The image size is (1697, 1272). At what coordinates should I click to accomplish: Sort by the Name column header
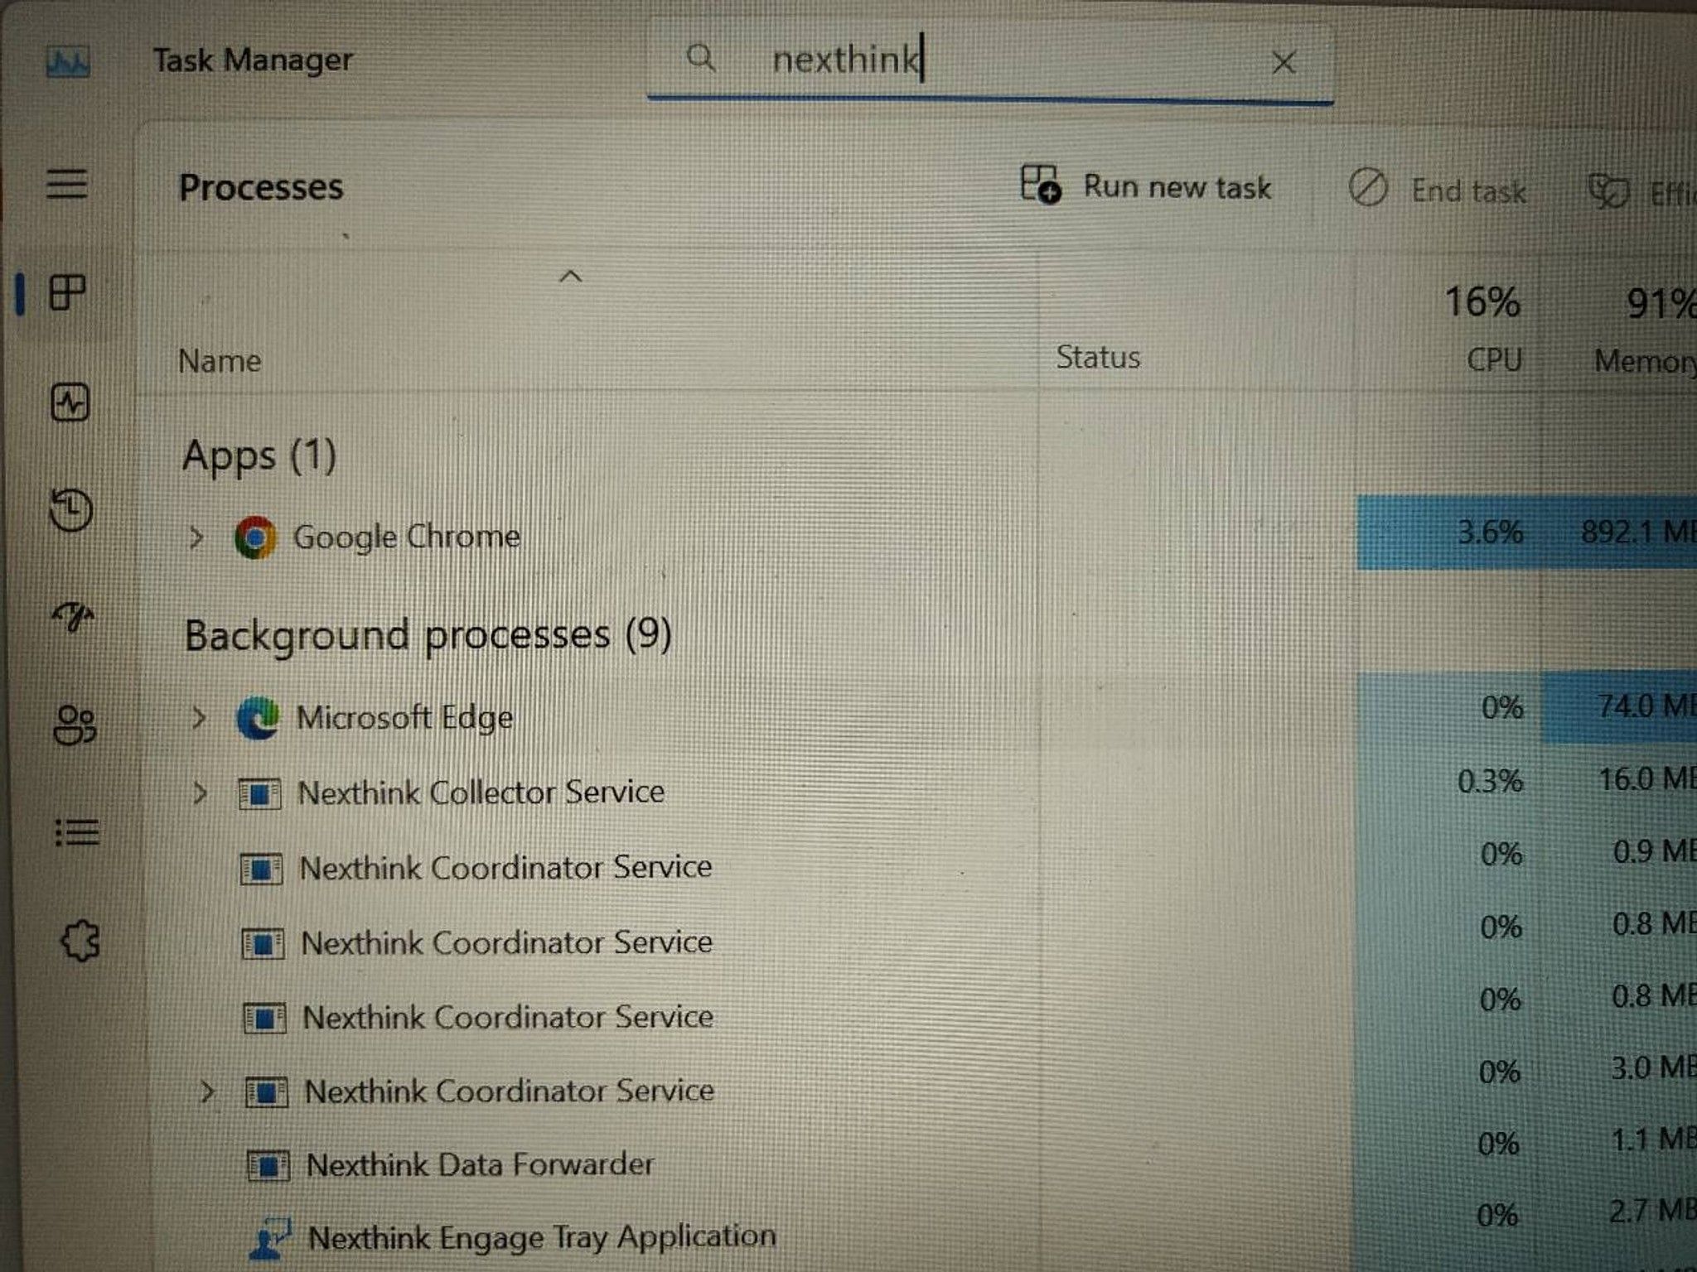pyautogui.click(x=220, y=361)
